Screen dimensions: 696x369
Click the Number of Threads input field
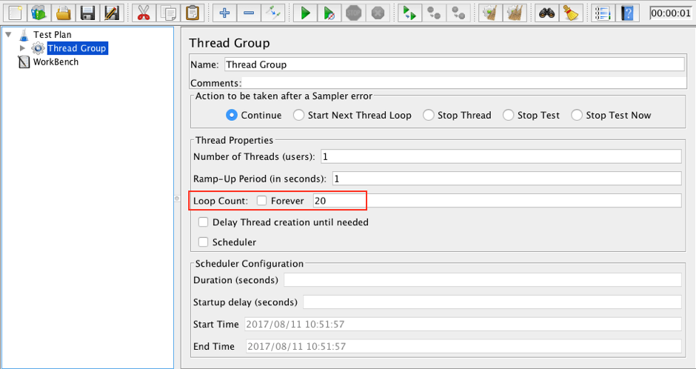point(500,156)
